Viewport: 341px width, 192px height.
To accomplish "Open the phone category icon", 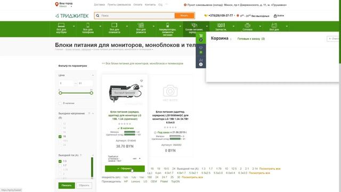I will pyautogui.click(x=88, y=25).
